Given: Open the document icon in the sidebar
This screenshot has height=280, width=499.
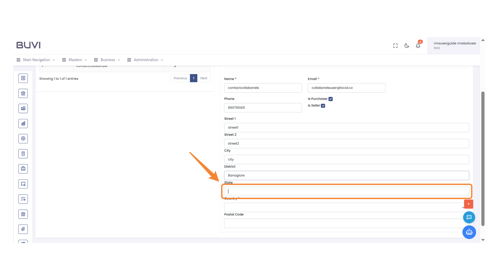Looking at the screenshot, I should click(x=23, y=78).
